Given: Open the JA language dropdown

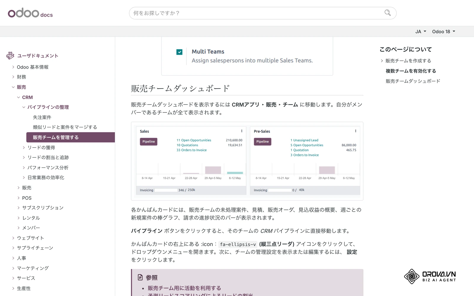Looking at the screenshot, I should pyautogui.click(x=420, y=31).
